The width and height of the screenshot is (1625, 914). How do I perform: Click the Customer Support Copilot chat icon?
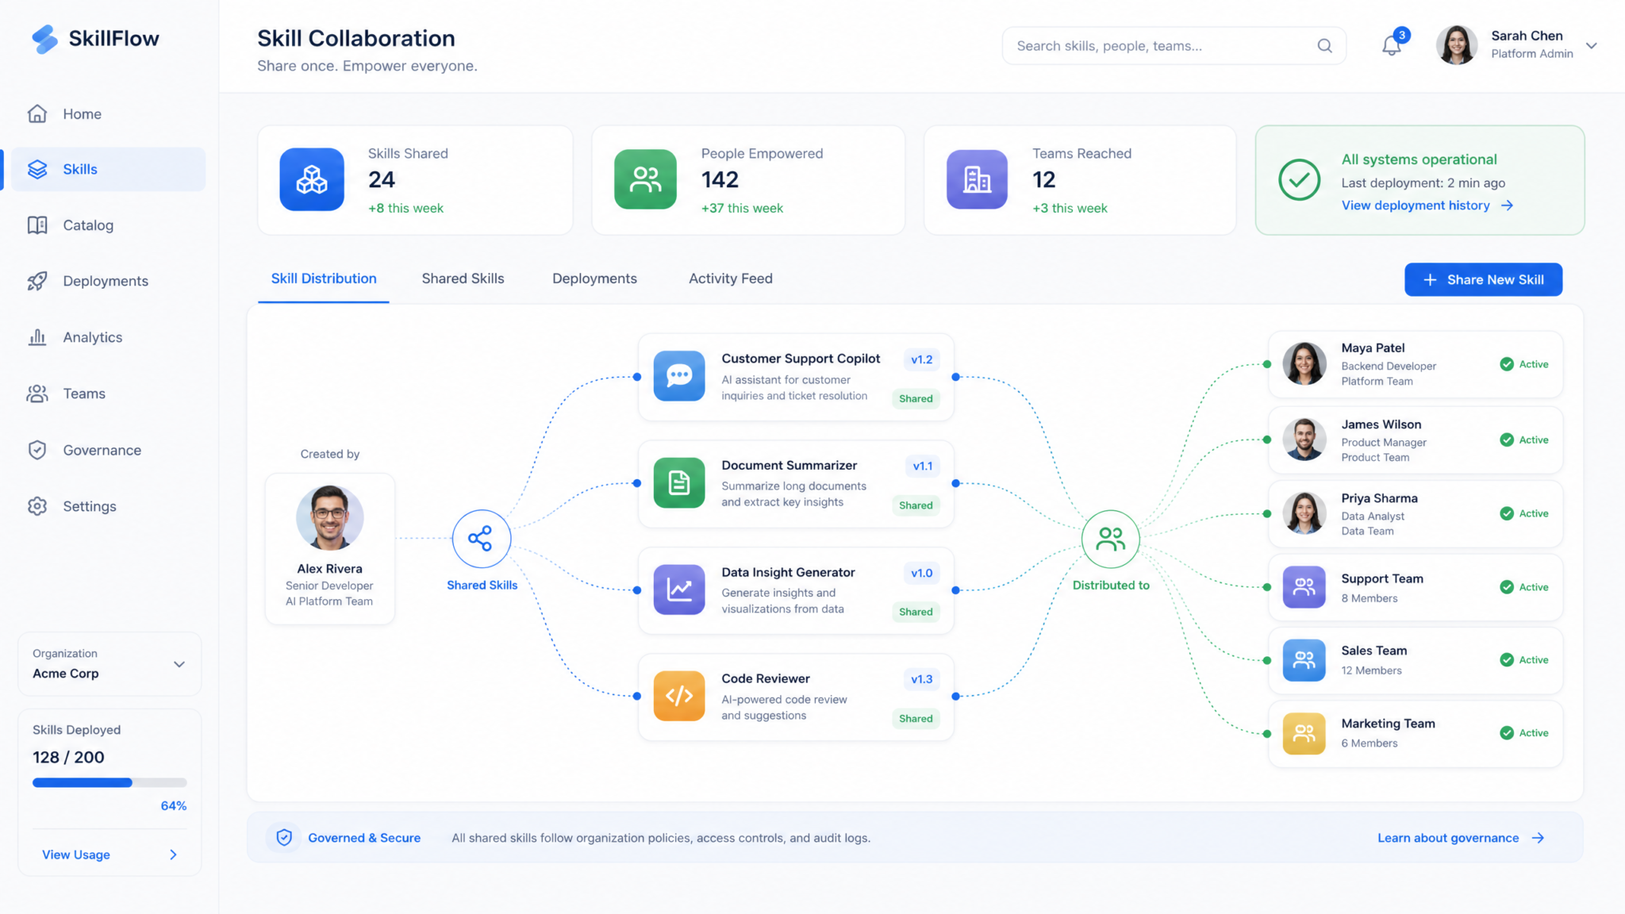[x=679, y=375]
